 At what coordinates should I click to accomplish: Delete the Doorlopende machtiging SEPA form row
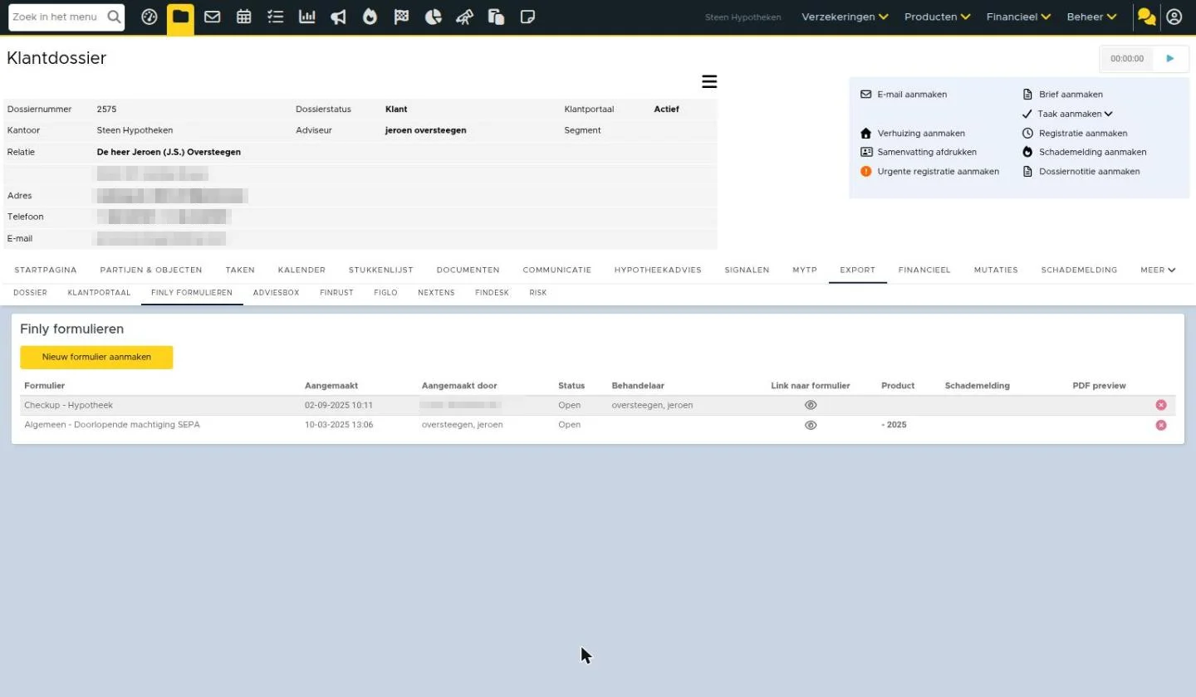(1161, 425)
